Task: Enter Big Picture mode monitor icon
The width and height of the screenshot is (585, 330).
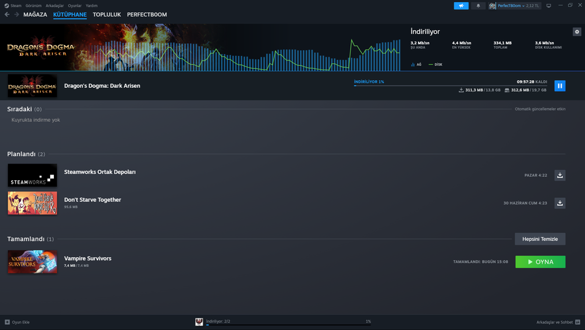Action: click(549, 6)
